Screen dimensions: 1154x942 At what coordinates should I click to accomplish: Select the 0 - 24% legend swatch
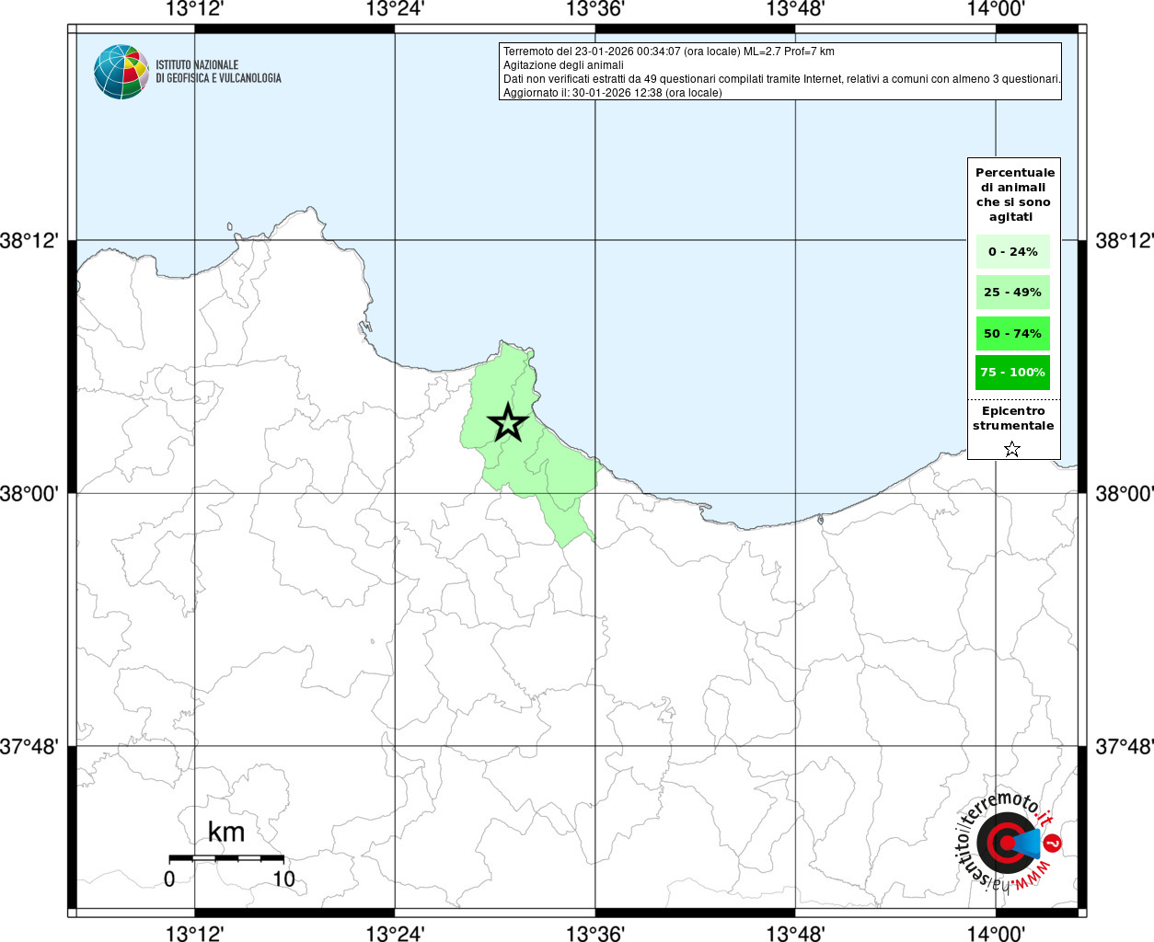coord(1012,252)
